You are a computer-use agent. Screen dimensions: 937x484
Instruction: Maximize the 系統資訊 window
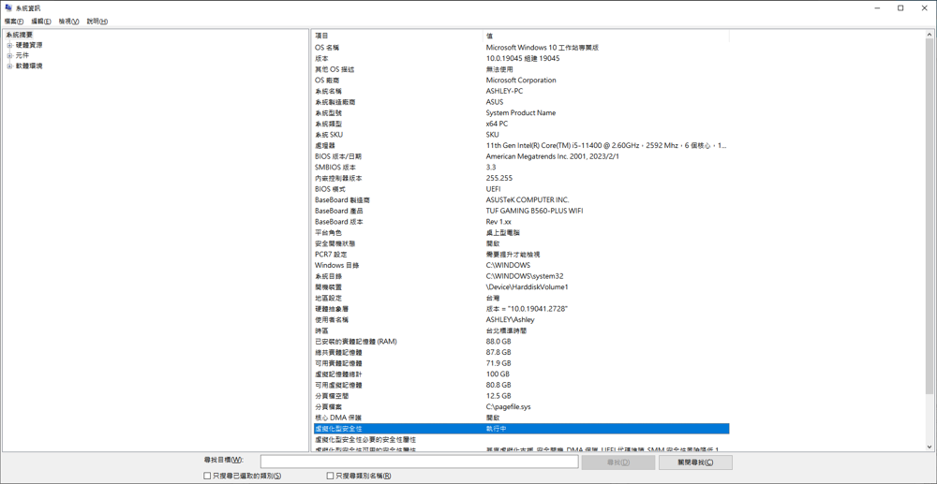click(900, 7)
